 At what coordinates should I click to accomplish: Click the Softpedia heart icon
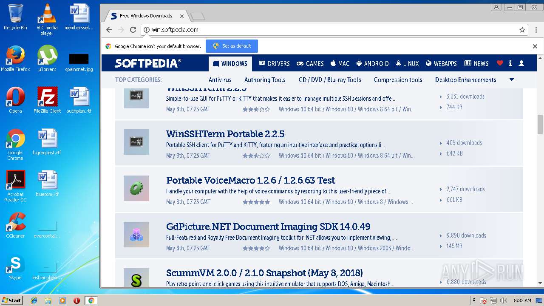500,63
